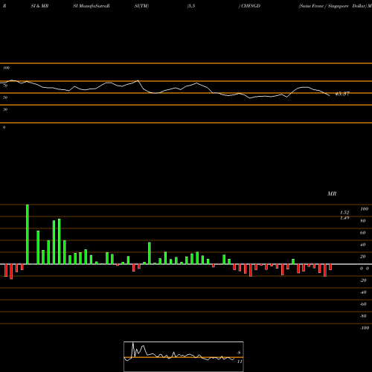Click the 'Swiss Franc / Singapore Dollar' title text

[332, 6]
